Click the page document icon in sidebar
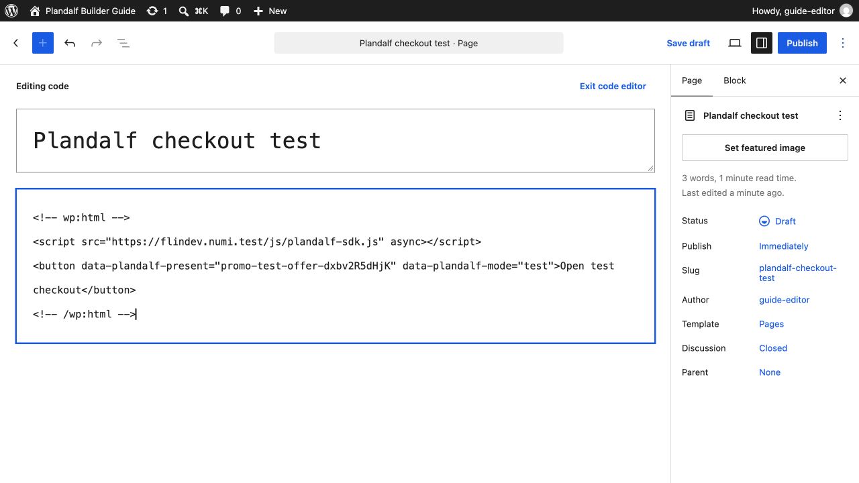 tap(689, 115)
